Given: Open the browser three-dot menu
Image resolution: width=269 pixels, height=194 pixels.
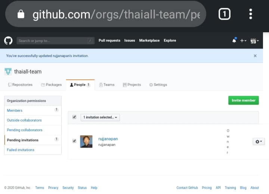Looking at the screenshot, I should click(x=250, y=14).
